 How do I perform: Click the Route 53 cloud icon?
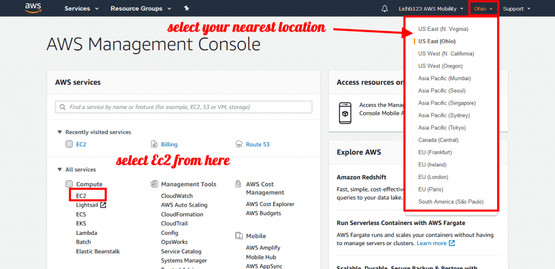pyautogui.click(x=239, y=144)
